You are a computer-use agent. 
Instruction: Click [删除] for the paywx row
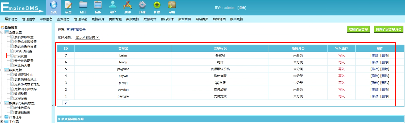(x=385, y=76)
